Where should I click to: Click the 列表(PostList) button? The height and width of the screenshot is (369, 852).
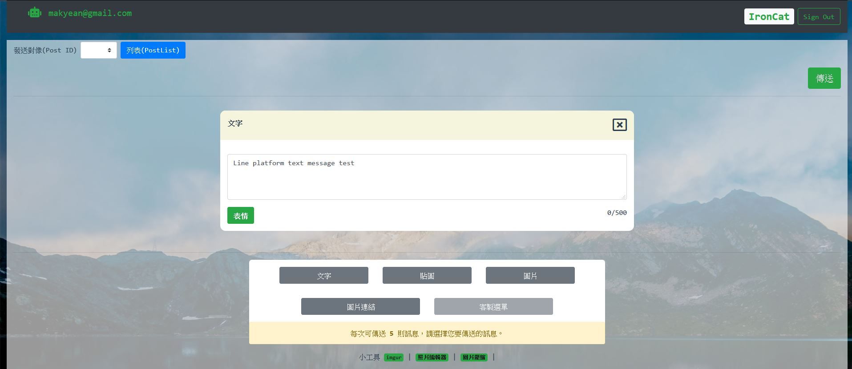pyautogui.click(x=153, y=50)
